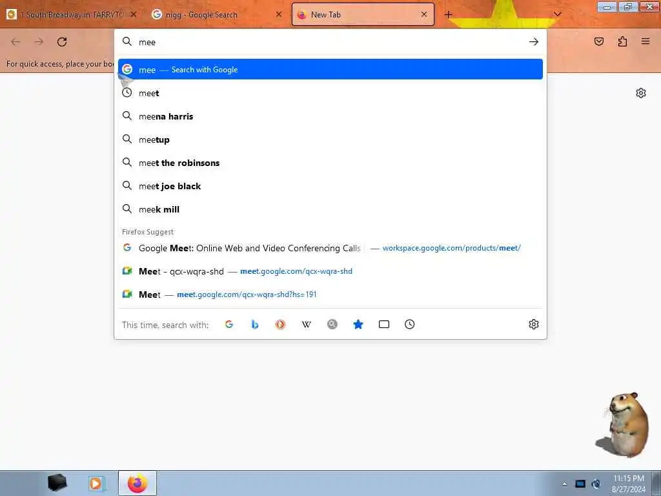This screenshot has height=496, width=661.
Task: Click the hamster desktop character
Action: tap(623, 425)
